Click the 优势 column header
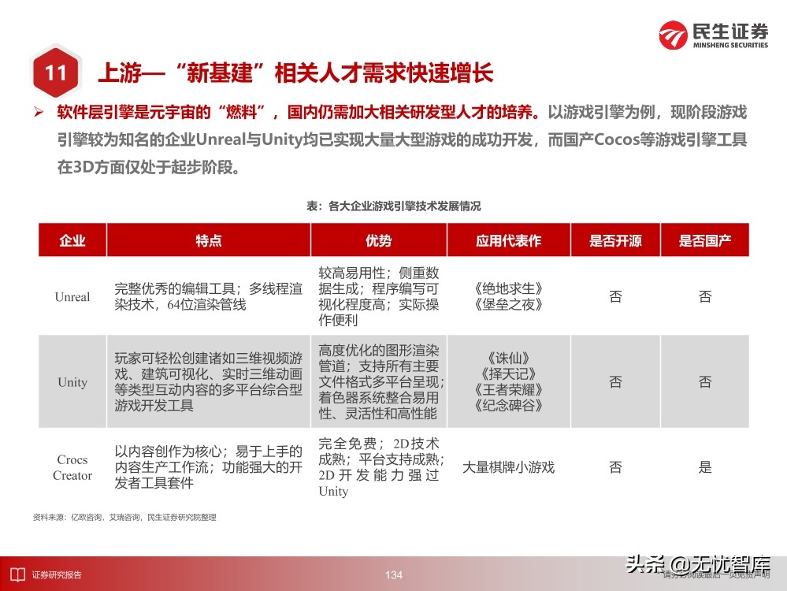The height and width of the screenshot is (591, 787). pos(378,240)
